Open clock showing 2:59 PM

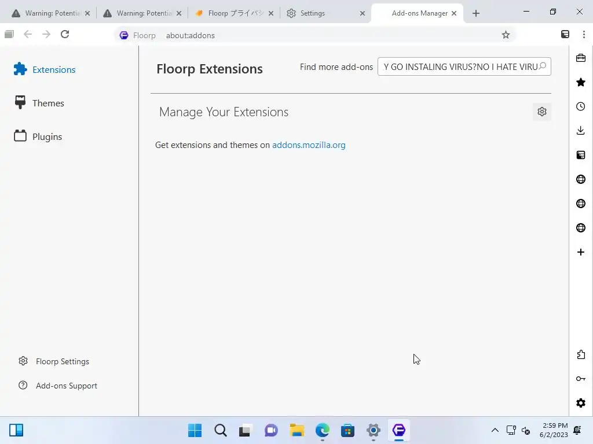[554, 430]
